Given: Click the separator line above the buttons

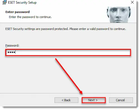Looking at the screenshot, I should pos(68,93).
